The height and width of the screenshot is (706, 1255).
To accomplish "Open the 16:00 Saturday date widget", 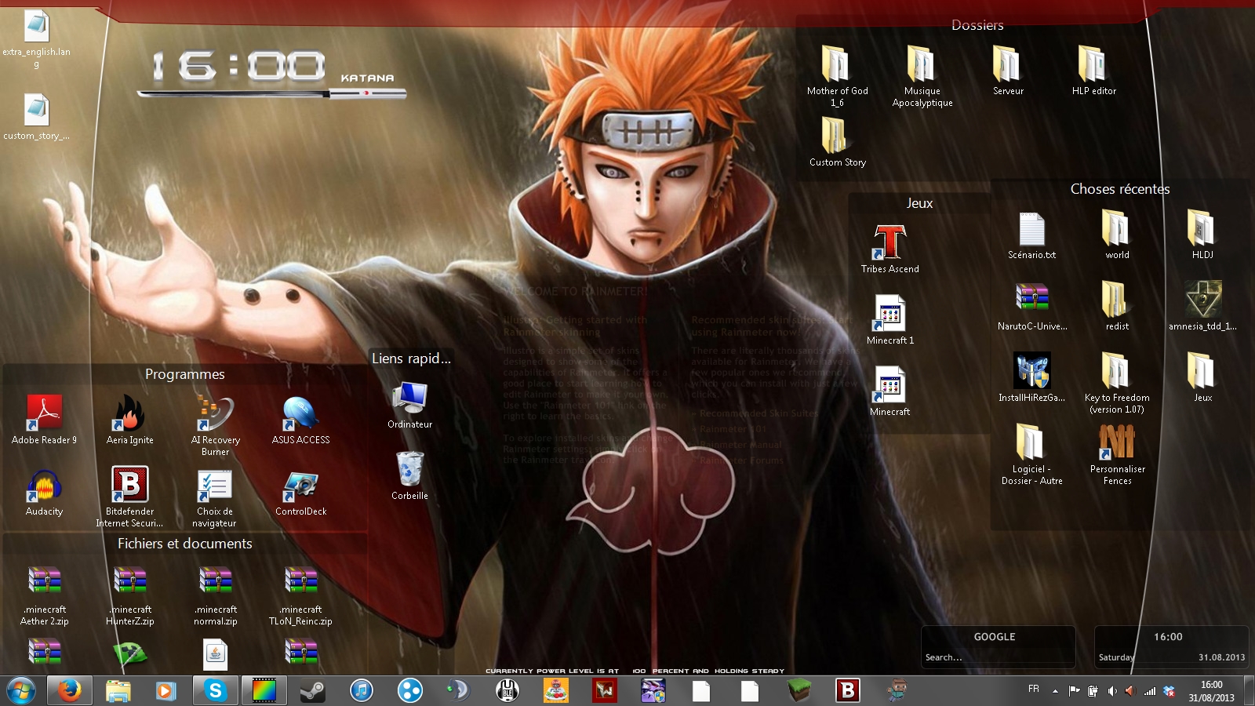I will point(1171,646).
